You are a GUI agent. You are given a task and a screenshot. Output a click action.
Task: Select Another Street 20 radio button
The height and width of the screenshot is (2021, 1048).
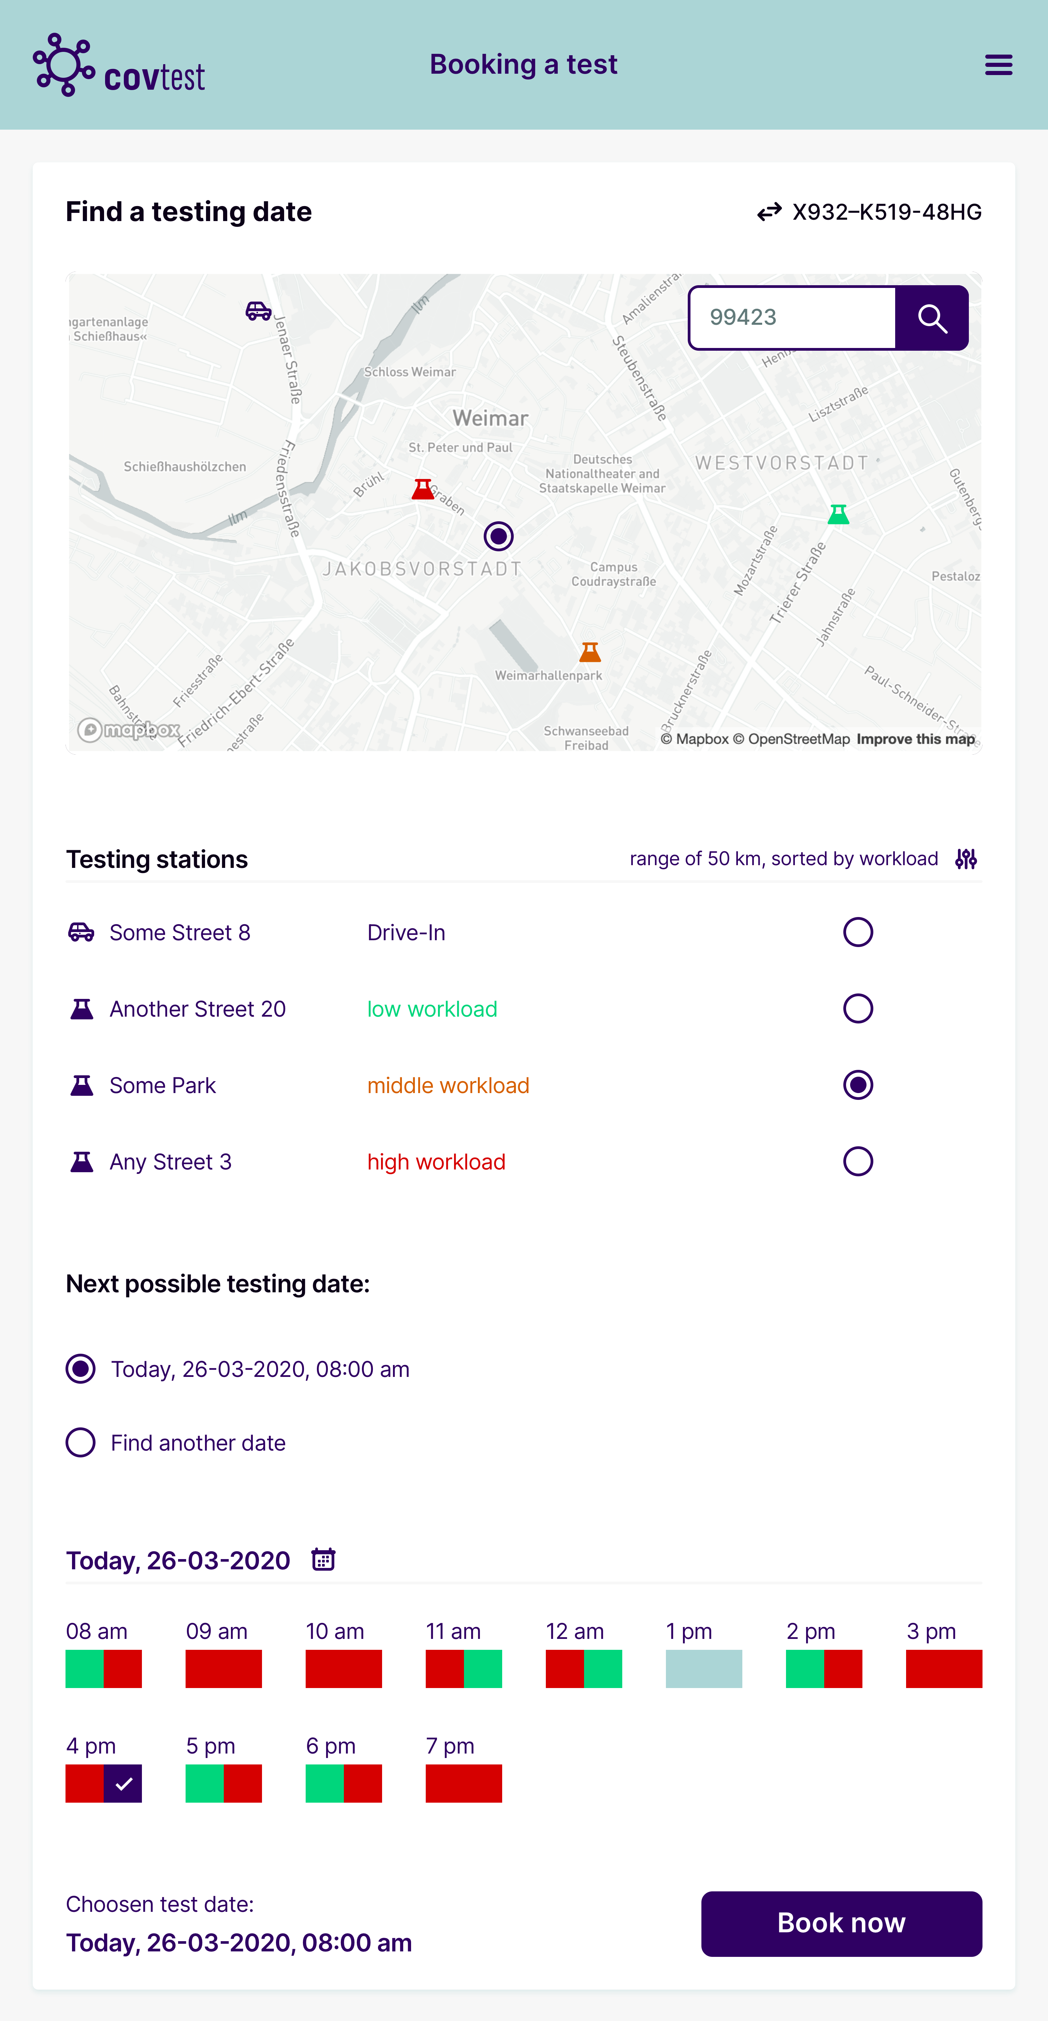pyautogui.click(x=857, y=1008)
